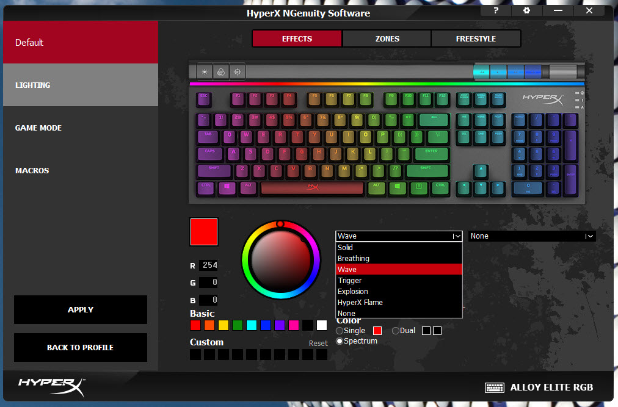Reset the custom colors

point(318,344)
